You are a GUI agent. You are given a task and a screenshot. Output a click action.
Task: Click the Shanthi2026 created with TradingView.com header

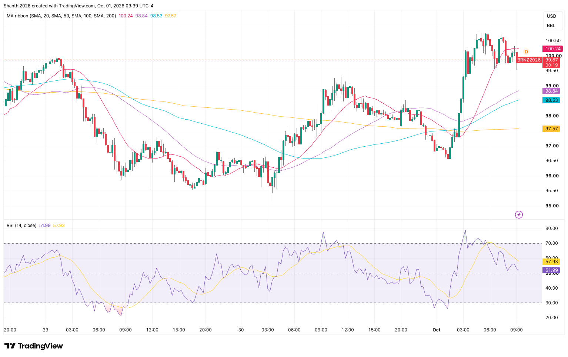click(x=78, y=6)
